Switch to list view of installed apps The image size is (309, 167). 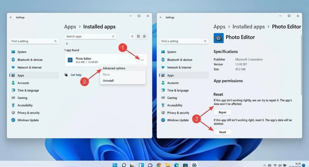click(x=132, y=36)
